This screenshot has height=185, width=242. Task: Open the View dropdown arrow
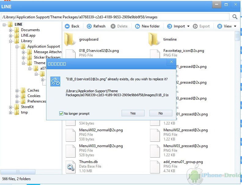pyautogui.click(x=235, y=26)
